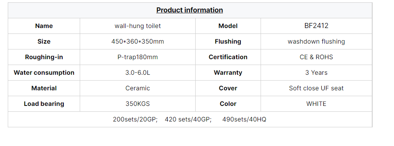Select the Soft close UF seat value
Screen dimensions: 394x146
[x=316, y=88]
